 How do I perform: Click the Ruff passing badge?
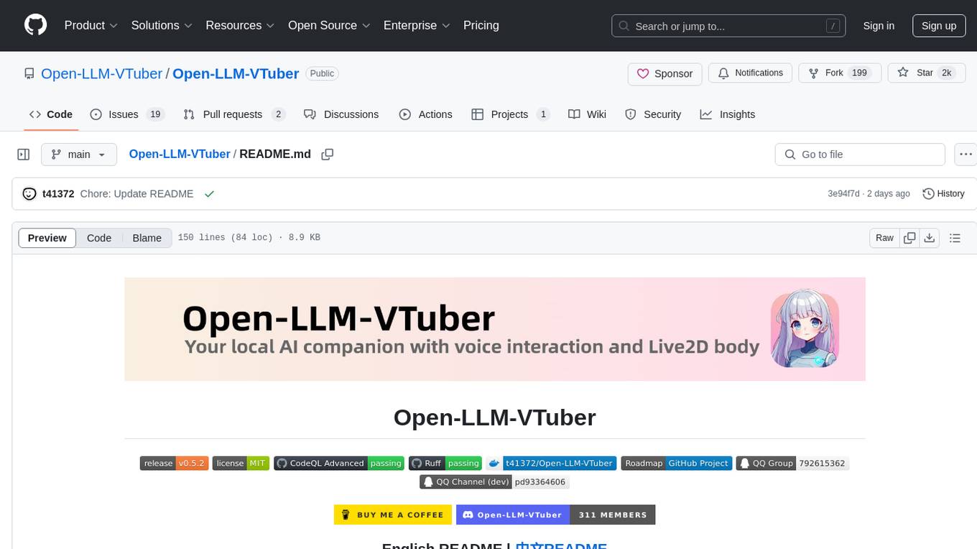coord(445,463)
